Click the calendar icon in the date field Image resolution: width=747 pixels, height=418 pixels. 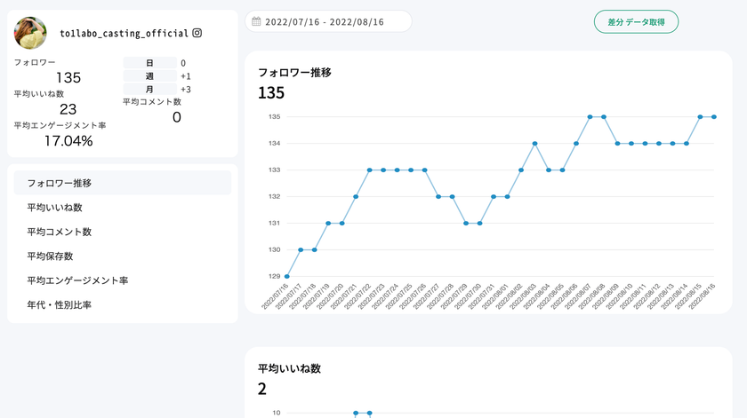click(x=256, y=21)
